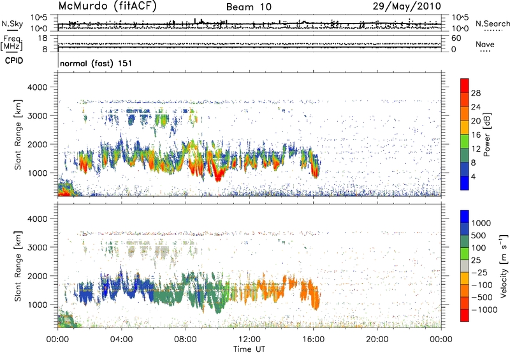Click the 20:00 time axis tick label
510x353 pixels.
pyautogui.click(x=377, y=340)
